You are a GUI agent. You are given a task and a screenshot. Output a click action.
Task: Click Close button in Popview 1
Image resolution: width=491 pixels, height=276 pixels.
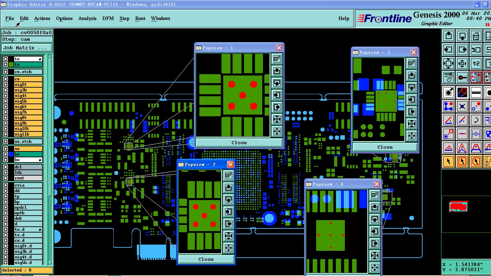[239, 142]
